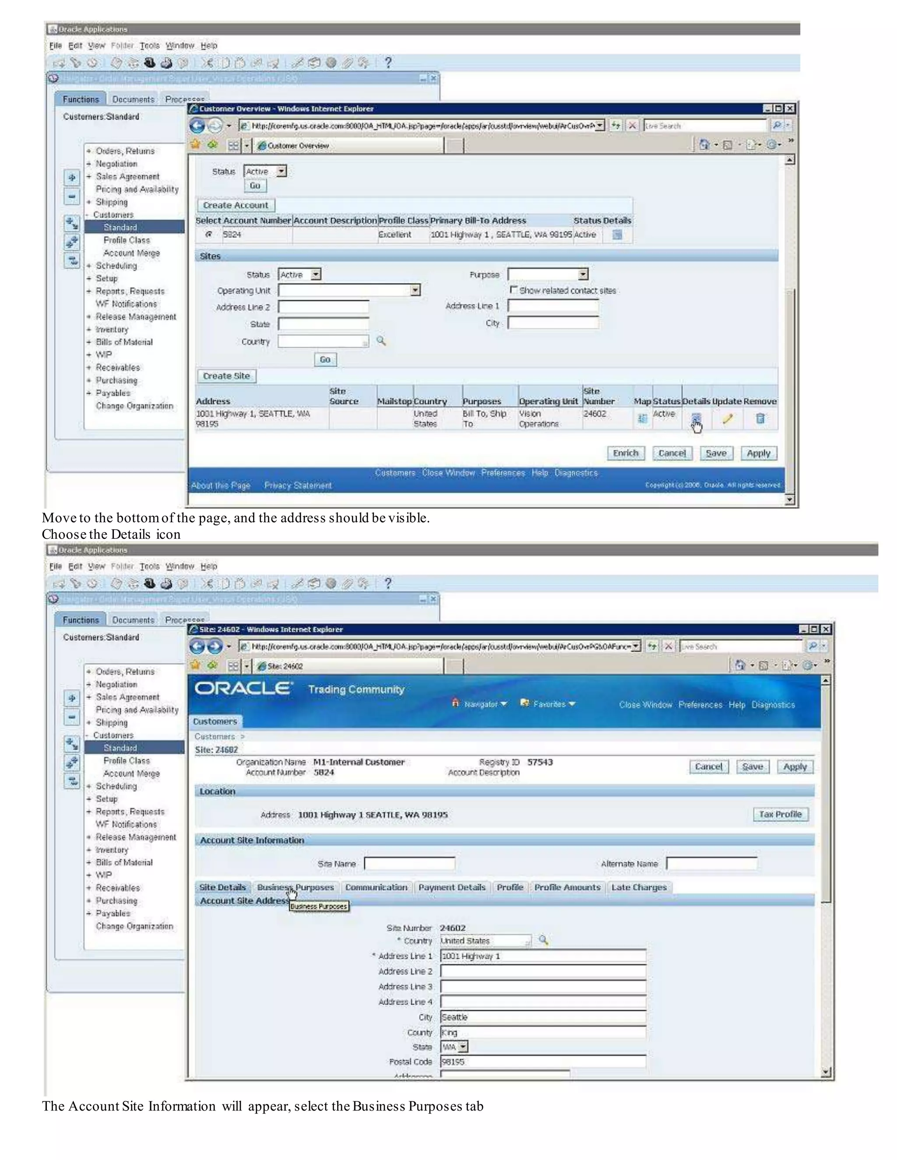Click account 5824 Details icon
The image size is (897, 1160).
tap(617, 234)
